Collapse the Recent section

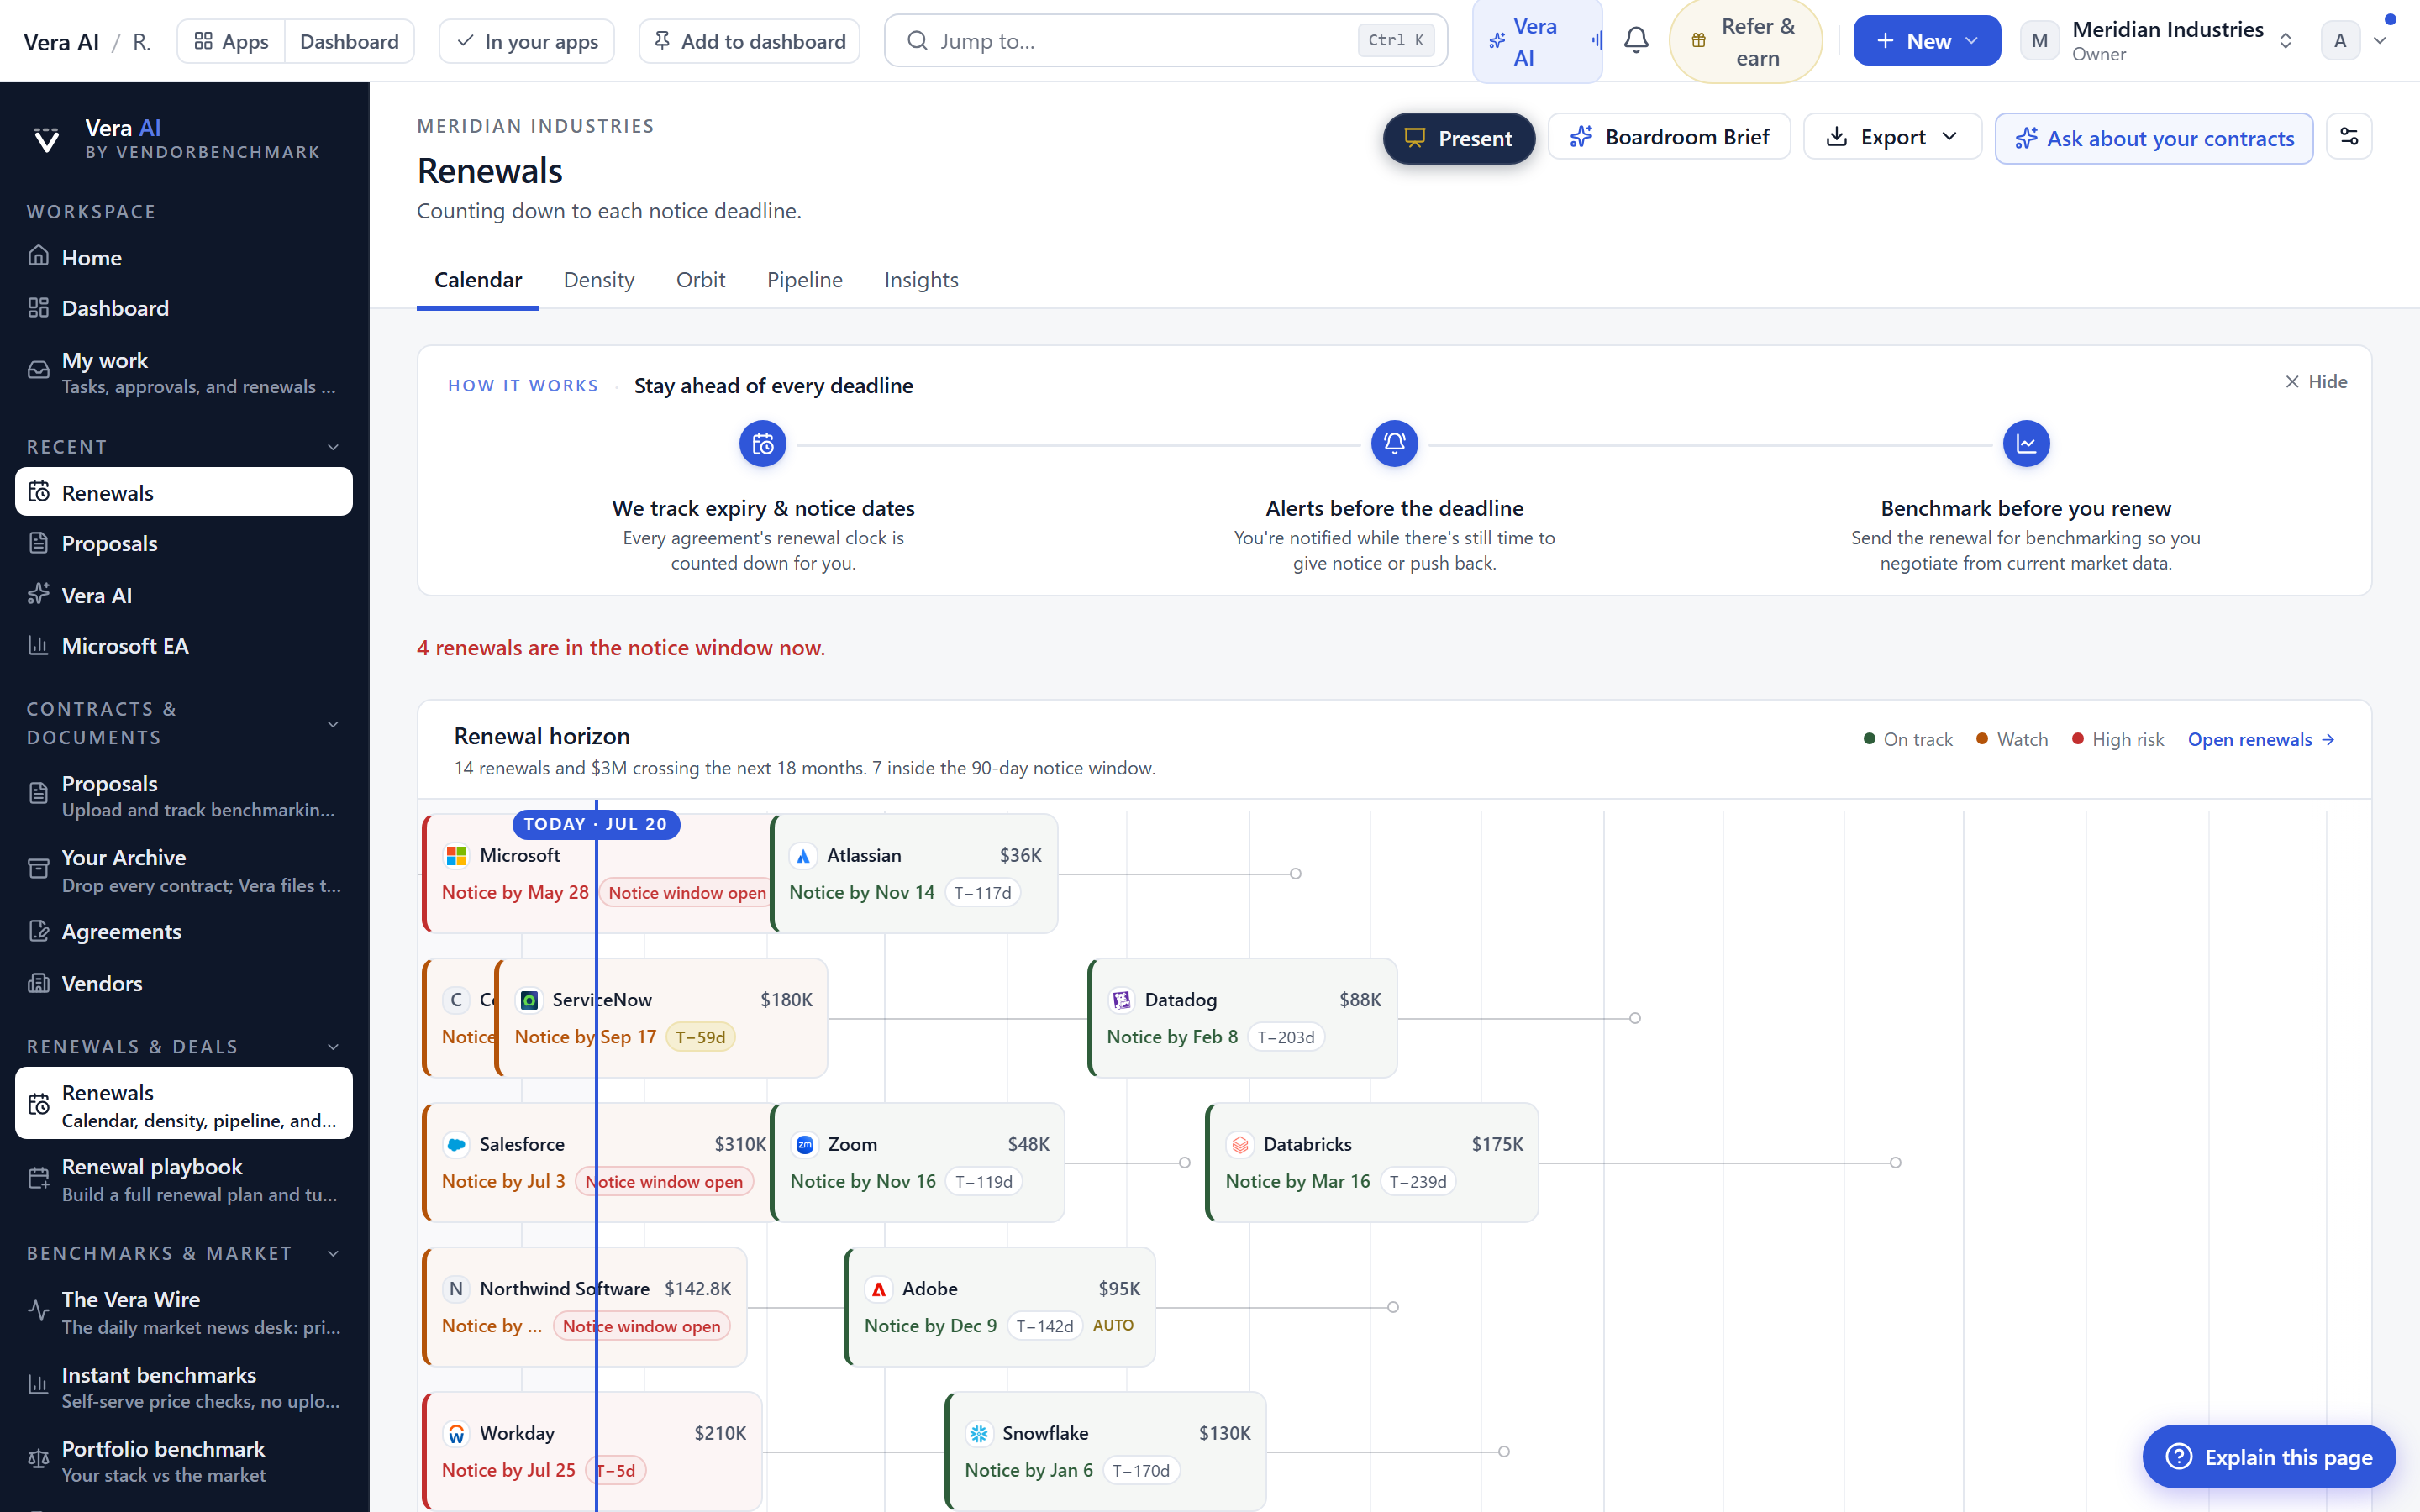(333, 447)
